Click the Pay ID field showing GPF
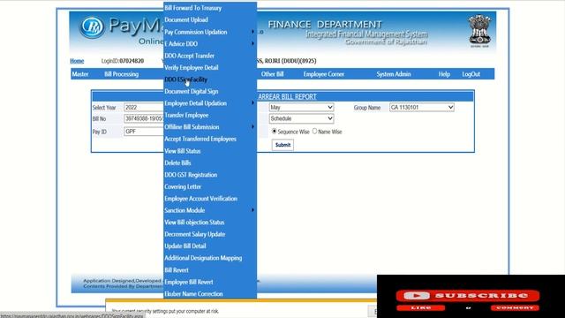This screenshot has width=565, height=318. pyautogui.click(x=144, y=132)
